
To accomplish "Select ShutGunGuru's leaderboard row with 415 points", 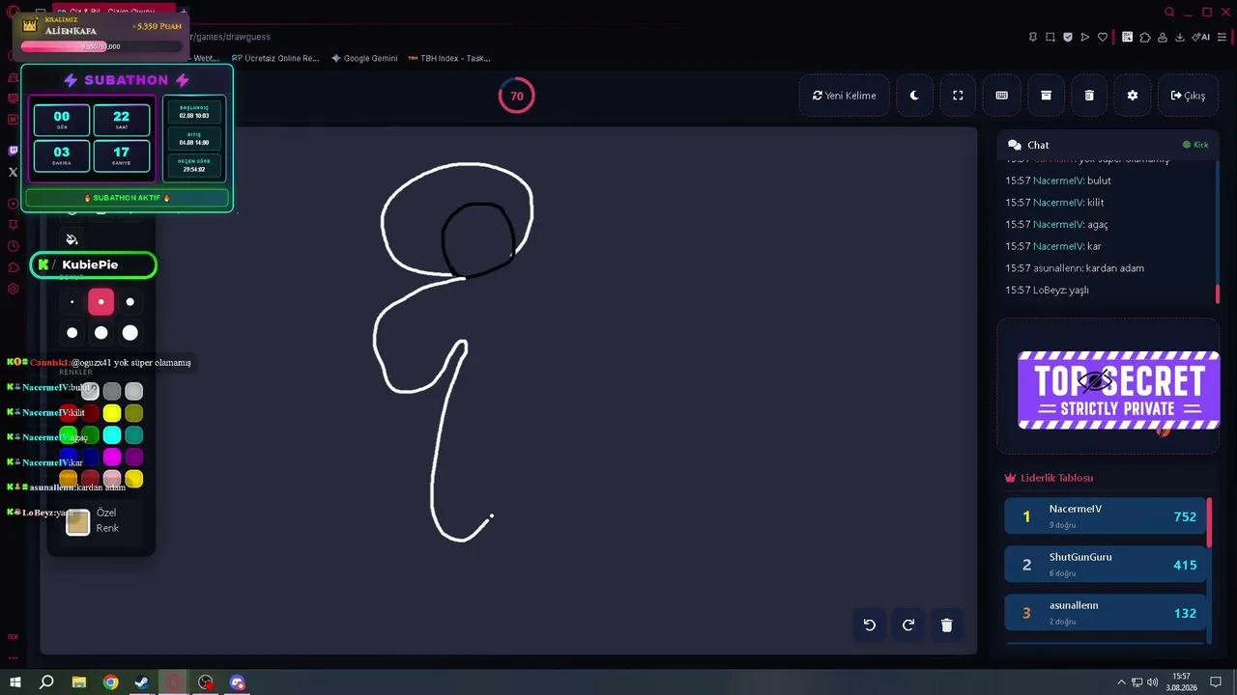I will tap(1106, 565).
